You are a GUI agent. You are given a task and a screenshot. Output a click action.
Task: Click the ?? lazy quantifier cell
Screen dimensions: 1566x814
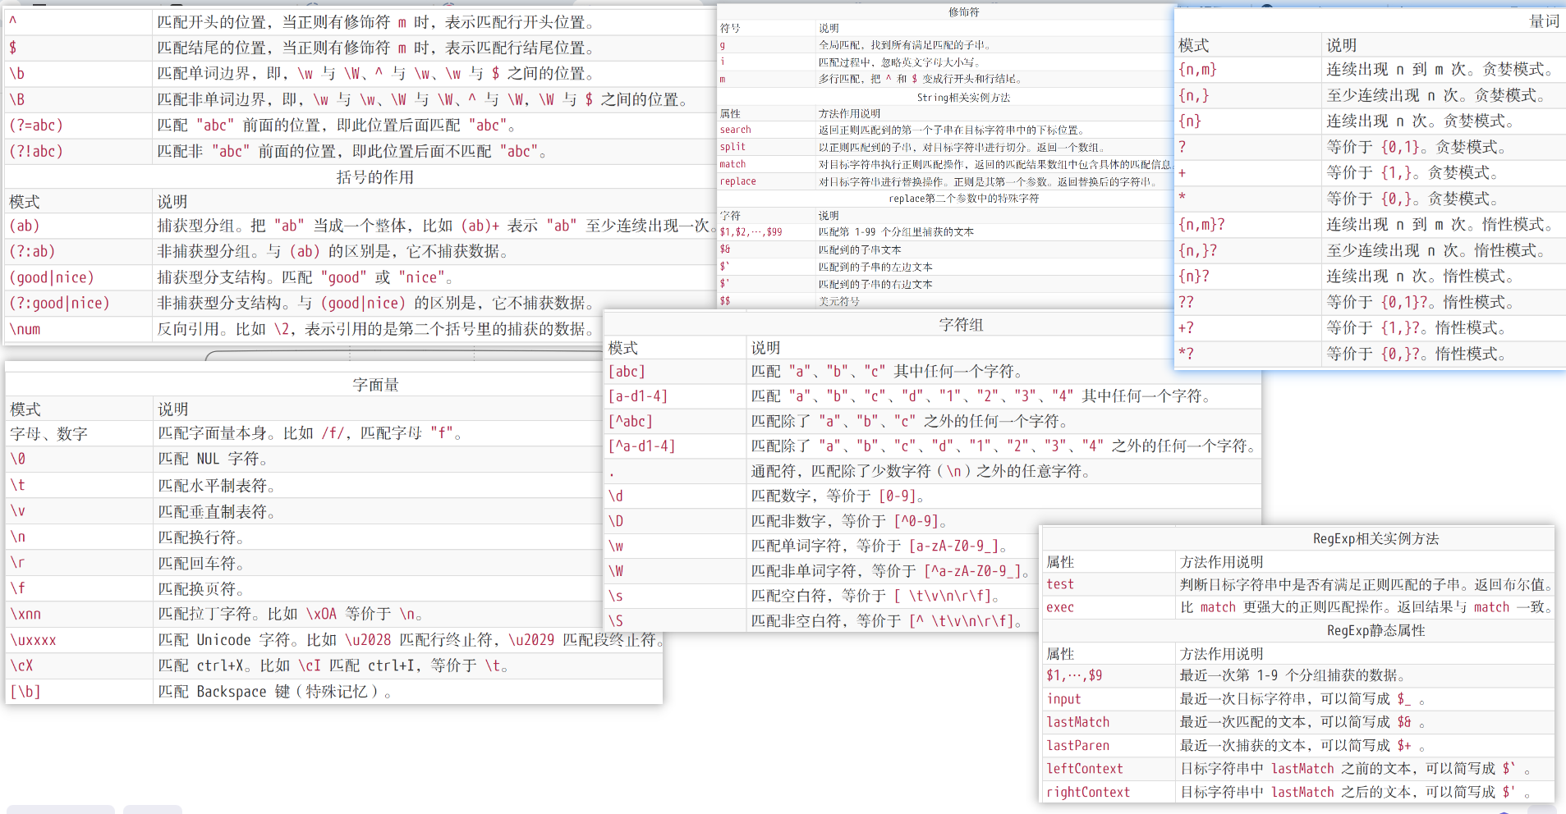[1187, 303]
